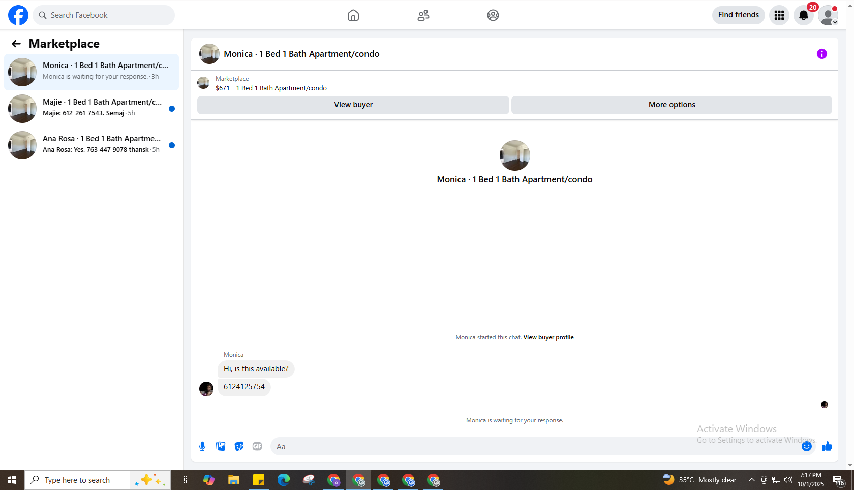Open the weather widget showing 35°C
The width and height of the screenshot is (854, 490).
coord(699,480)
